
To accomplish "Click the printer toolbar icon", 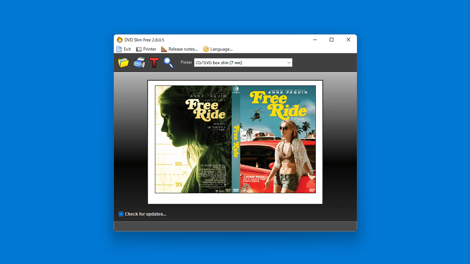I will pos(139,63).
